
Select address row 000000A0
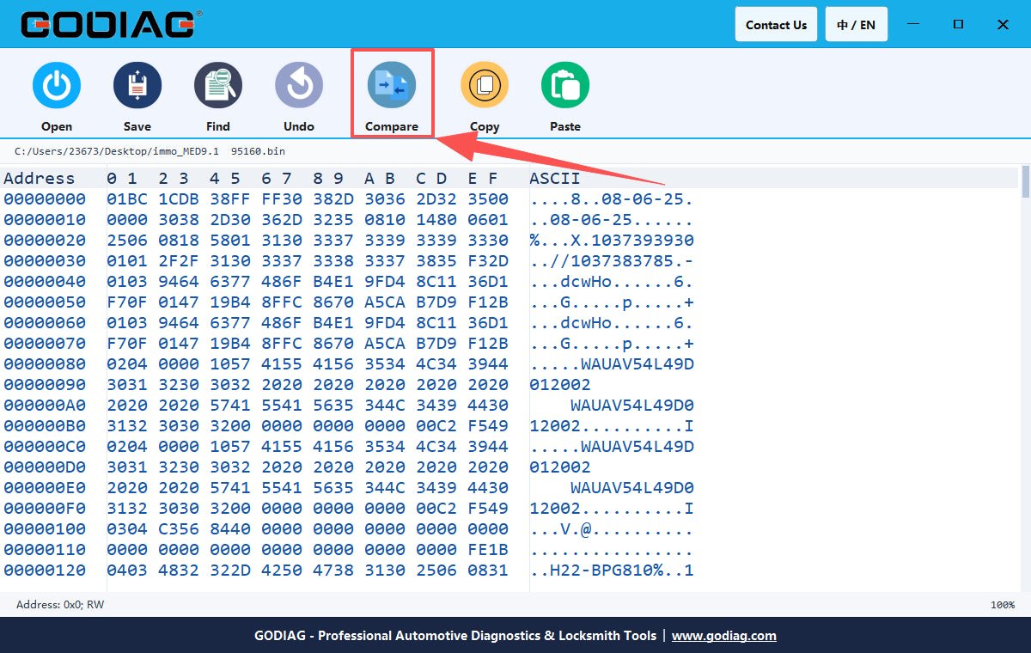click(x=45, y=406)
